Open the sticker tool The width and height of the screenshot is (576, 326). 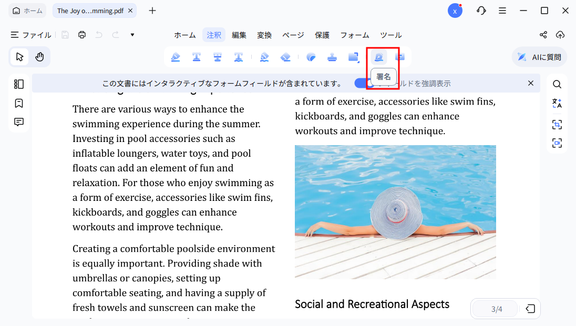311,57
